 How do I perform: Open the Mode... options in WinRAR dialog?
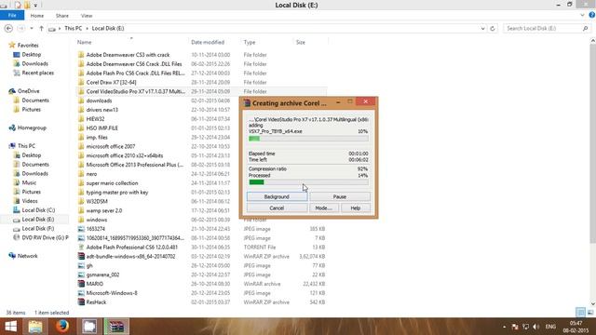[323, 208]
